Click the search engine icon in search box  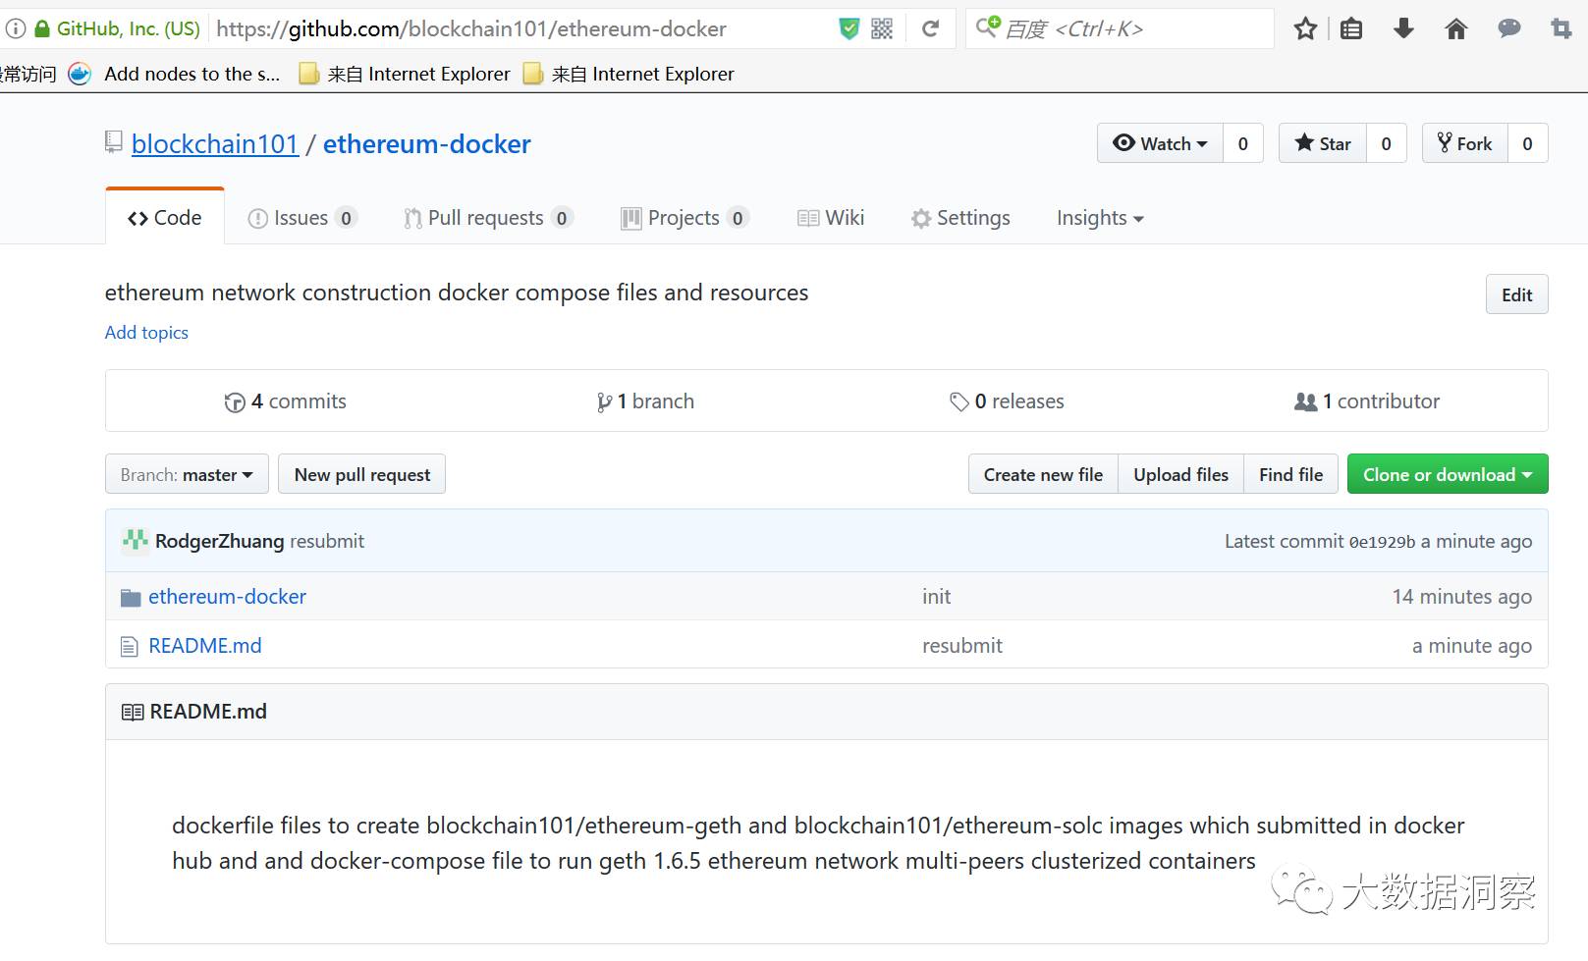988,27
